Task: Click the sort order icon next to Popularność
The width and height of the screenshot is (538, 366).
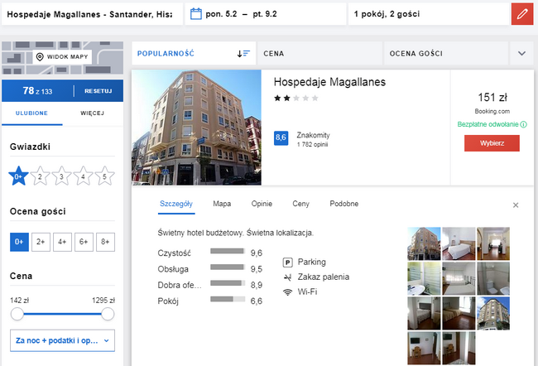Action: click(x=243, y=54)
